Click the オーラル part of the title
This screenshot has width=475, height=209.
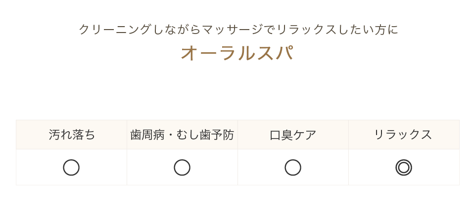tap(218, 53)
